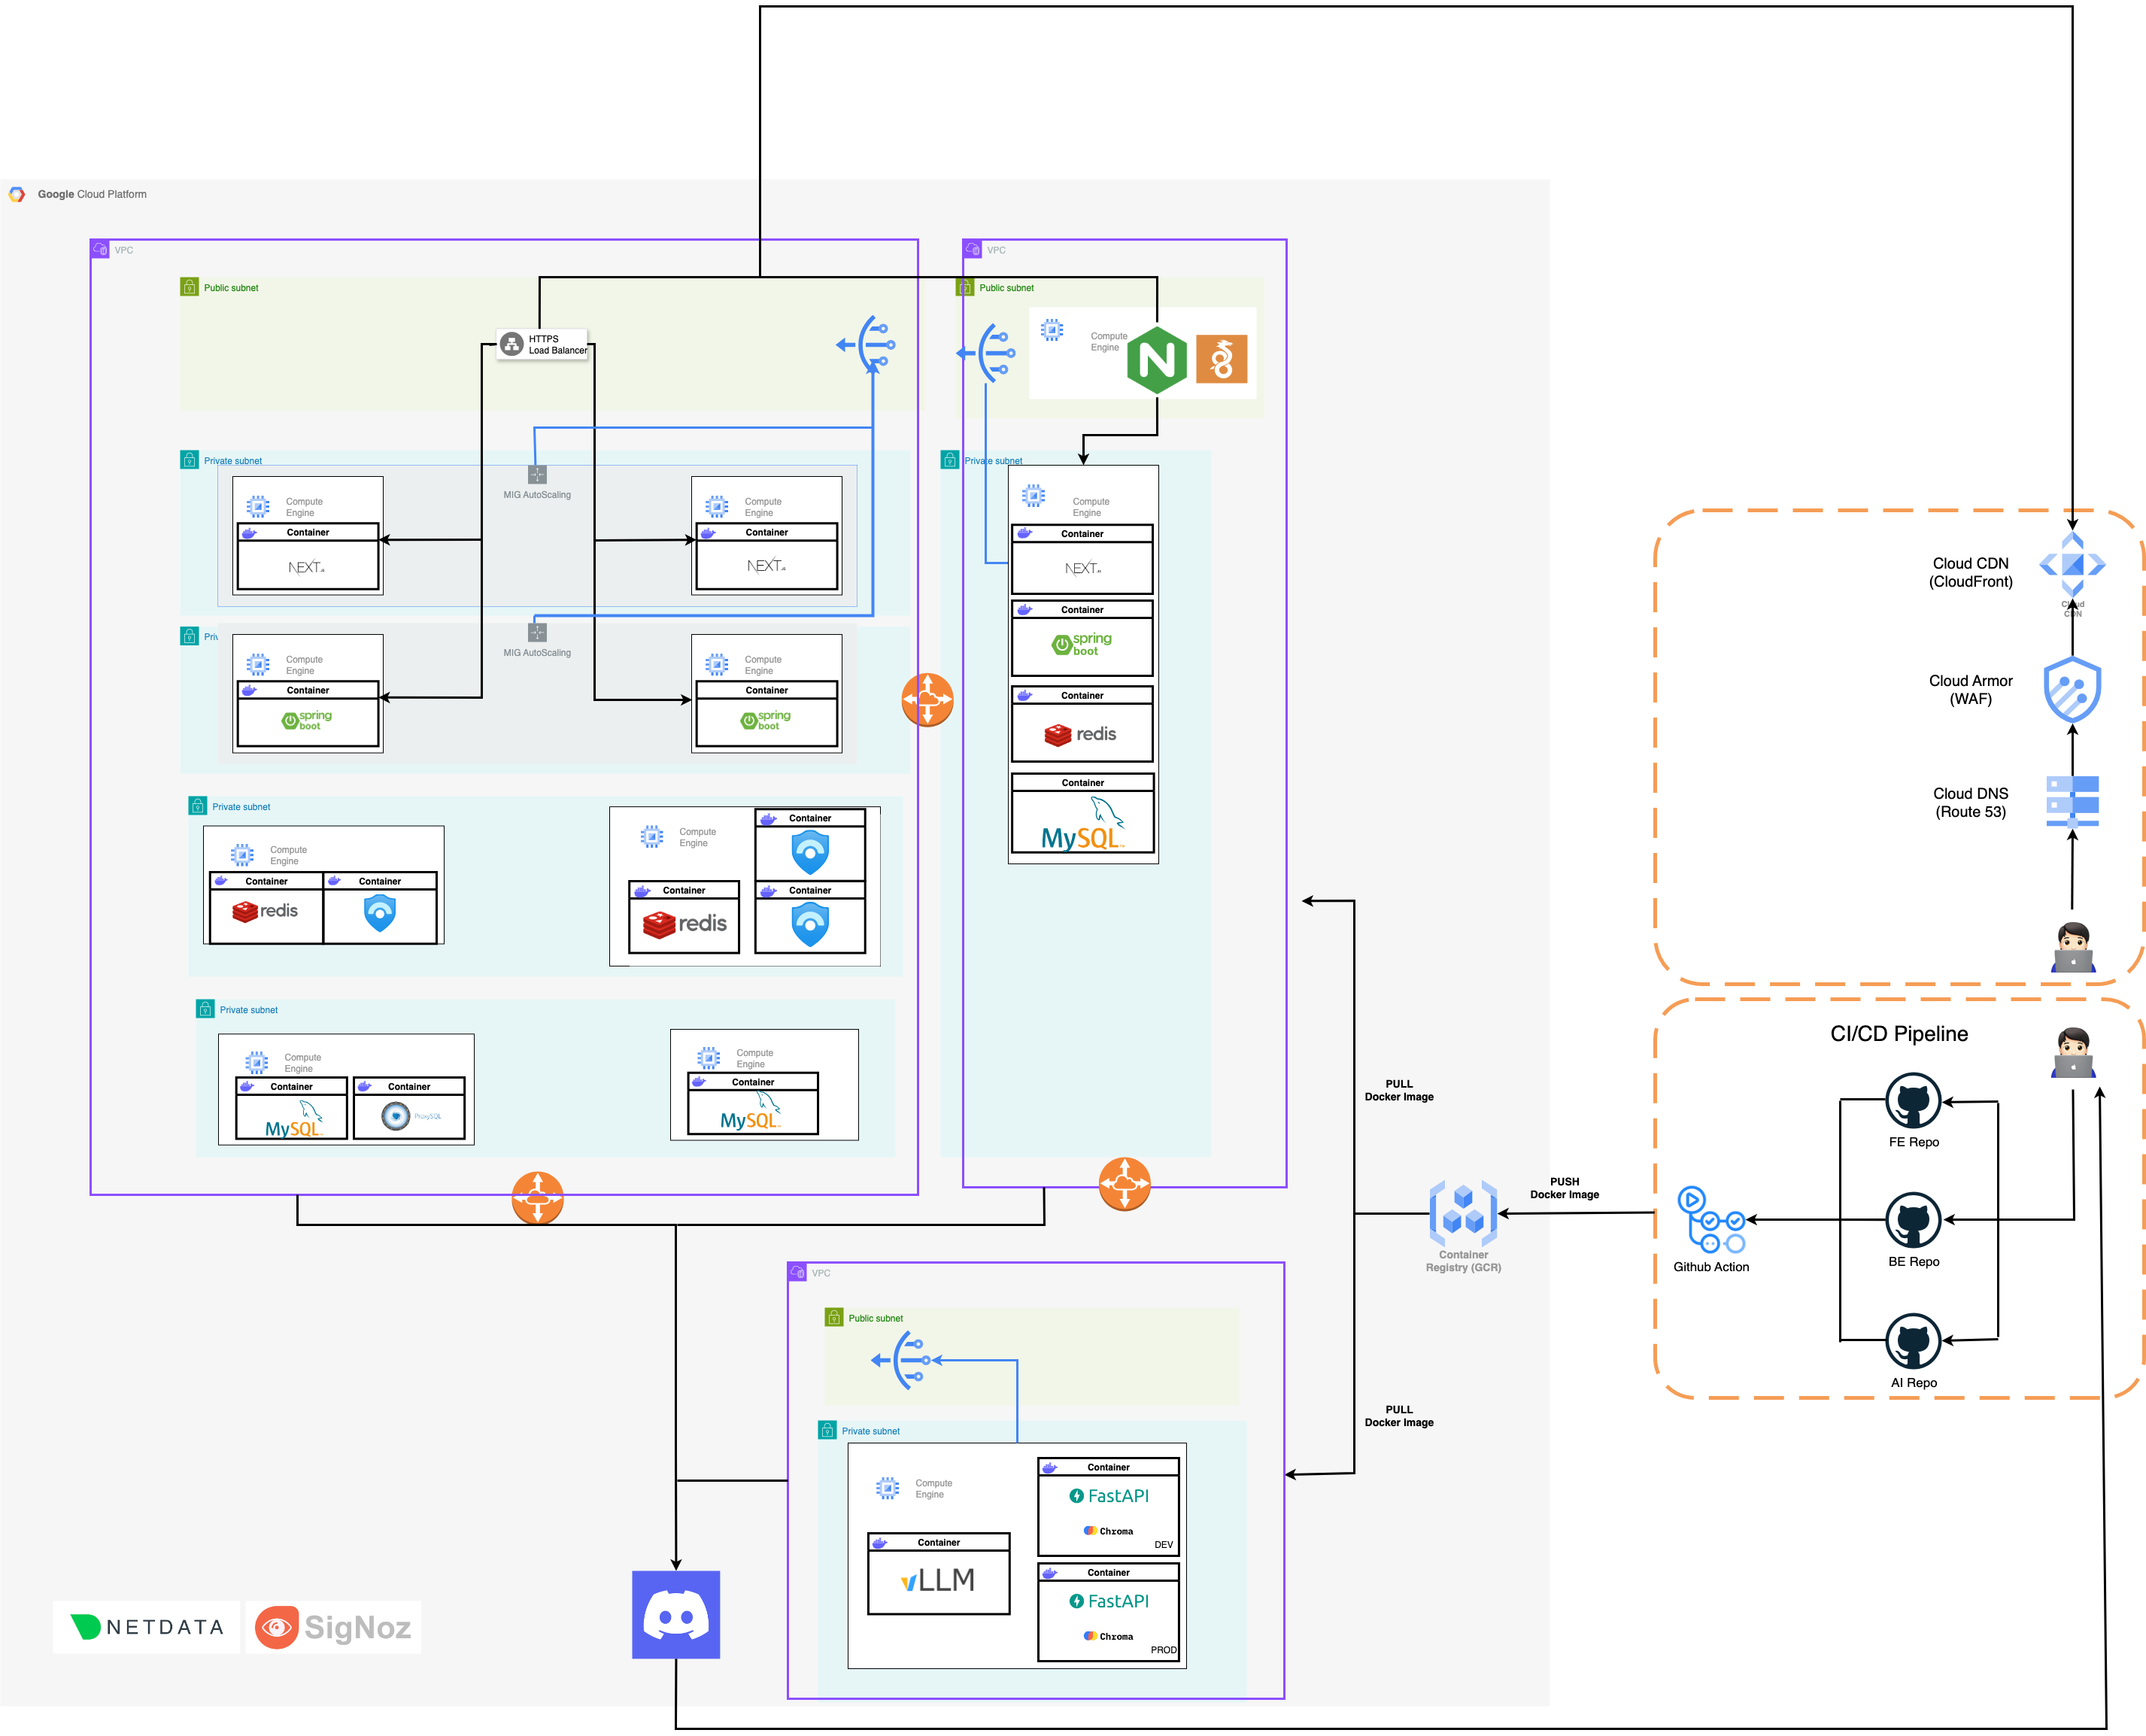Select the Google Cloud Platform label

coord(91,194)
